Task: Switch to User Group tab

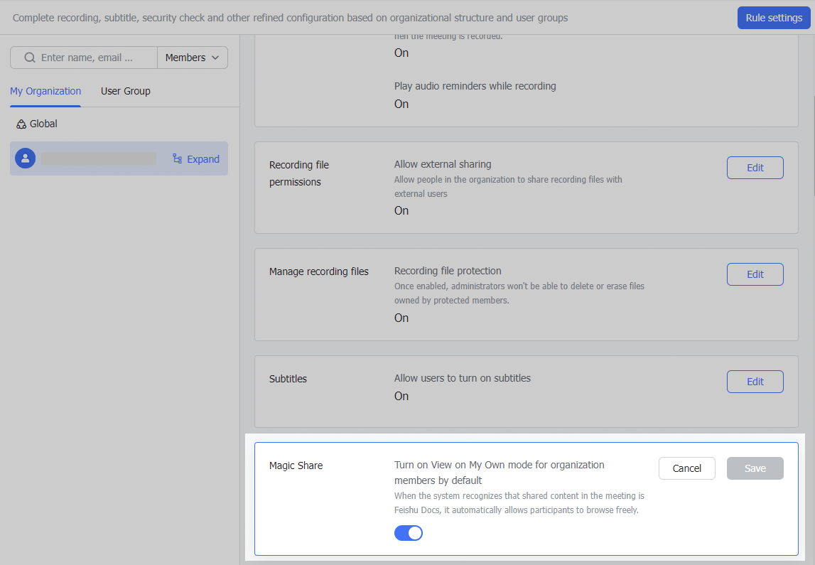Action: tap(125, 91)
